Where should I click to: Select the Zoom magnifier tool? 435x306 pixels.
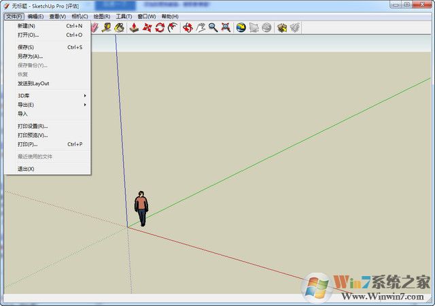(213, 27)
